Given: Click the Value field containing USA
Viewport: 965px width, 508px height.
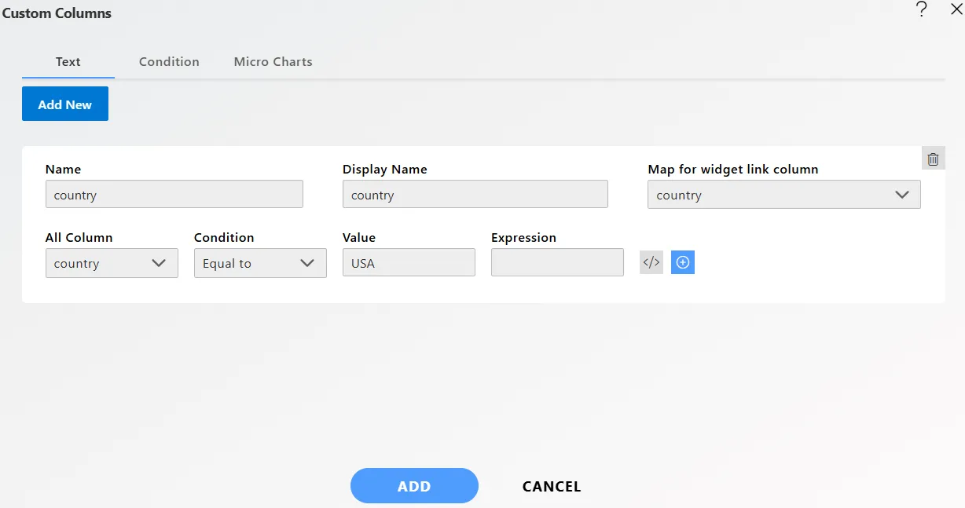Looking at the screenshot, I should 409,262.
